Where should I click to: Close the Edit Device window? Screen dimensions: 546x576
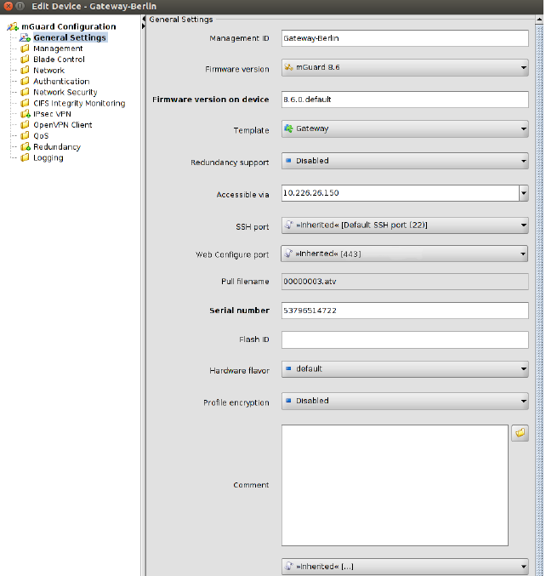(x=9, y=7)
